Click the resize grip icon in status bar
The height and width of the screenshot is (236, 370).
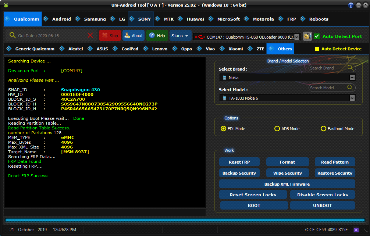coord(365,230)
